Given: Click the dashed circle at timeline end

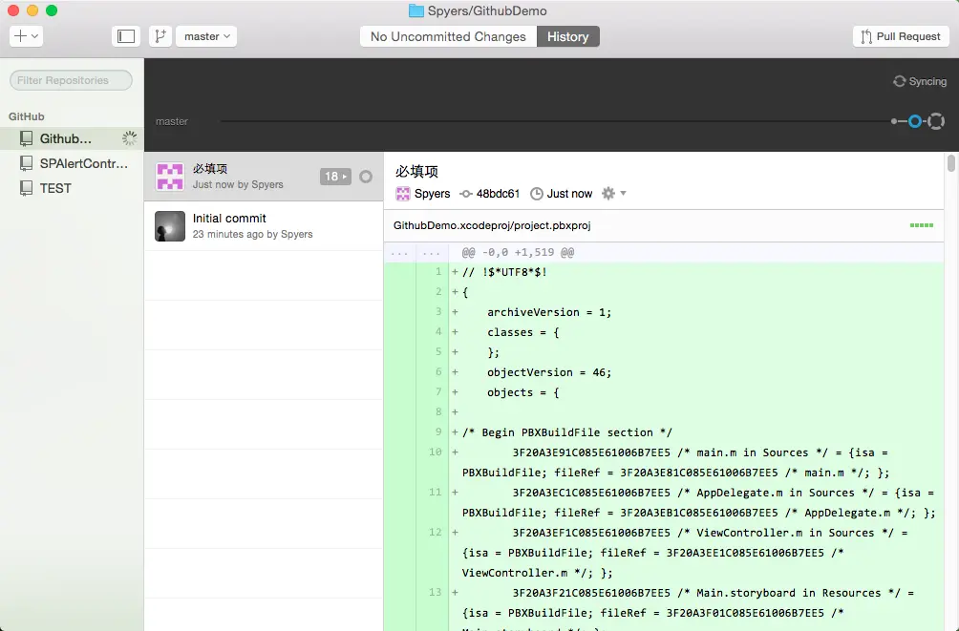Looking at the screenshot, I should point(936,121).
